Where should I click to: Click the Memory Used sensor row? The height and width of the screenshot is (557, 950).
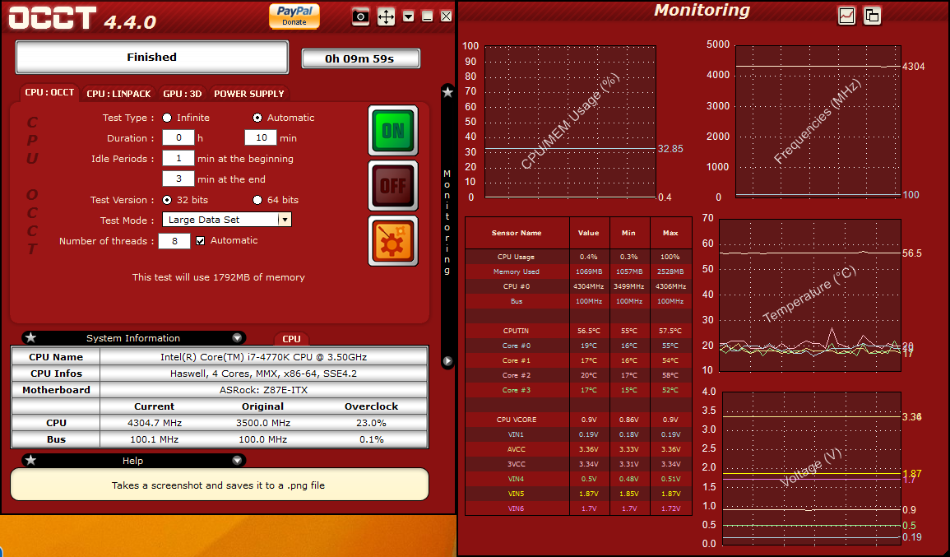[578, 272]
